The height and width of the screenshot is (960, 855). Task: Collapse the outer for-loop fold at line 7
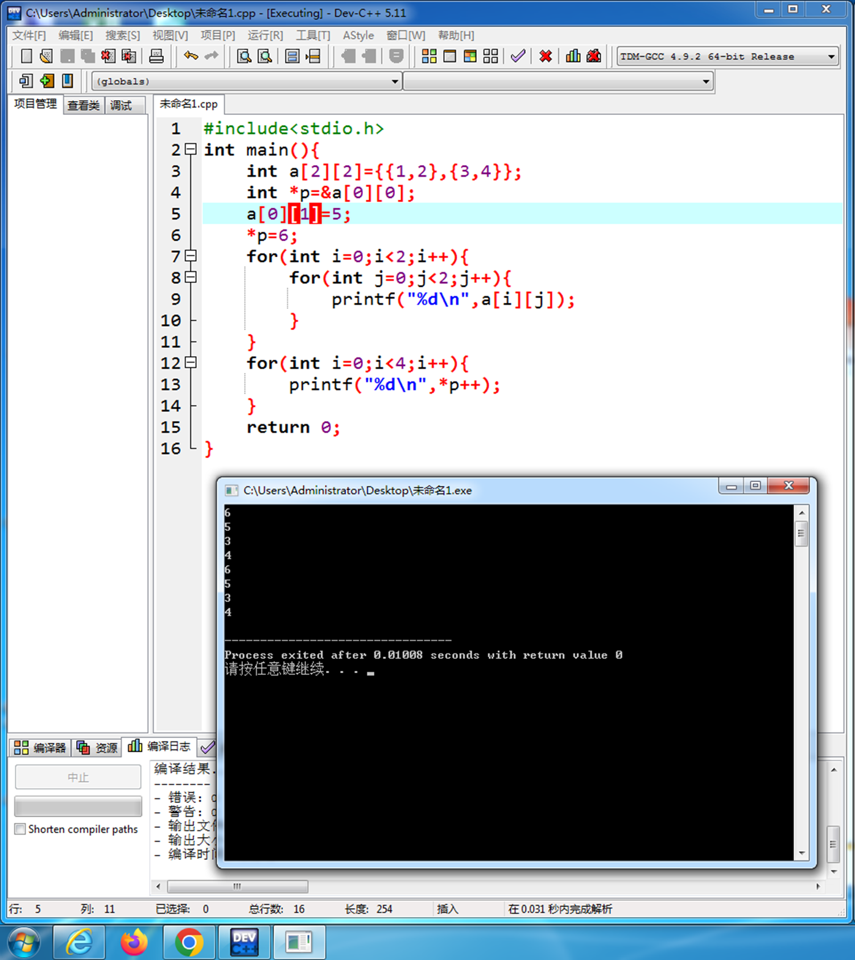191,256
